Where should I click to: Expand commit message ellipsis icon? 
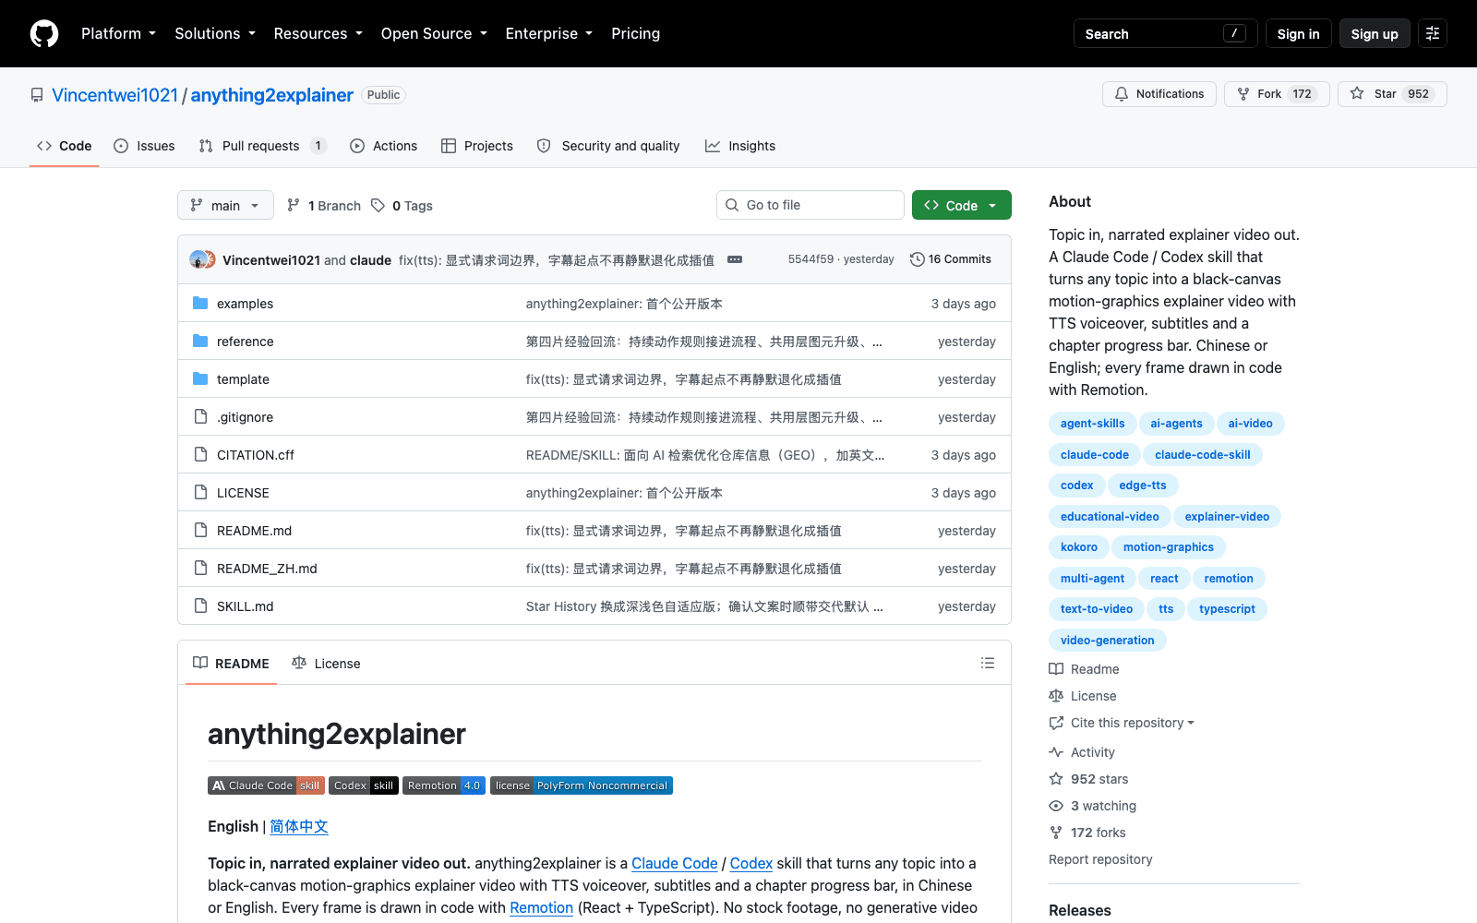click(735, 259)
